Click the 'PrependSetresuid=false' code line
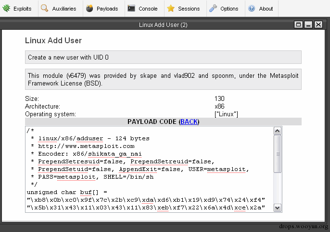The width and height of the screenshot is (330, 232). tap(123, 161)
